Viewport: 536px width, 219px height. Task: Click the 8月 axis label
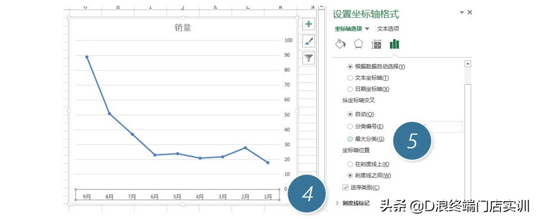[x=110, y=196]
